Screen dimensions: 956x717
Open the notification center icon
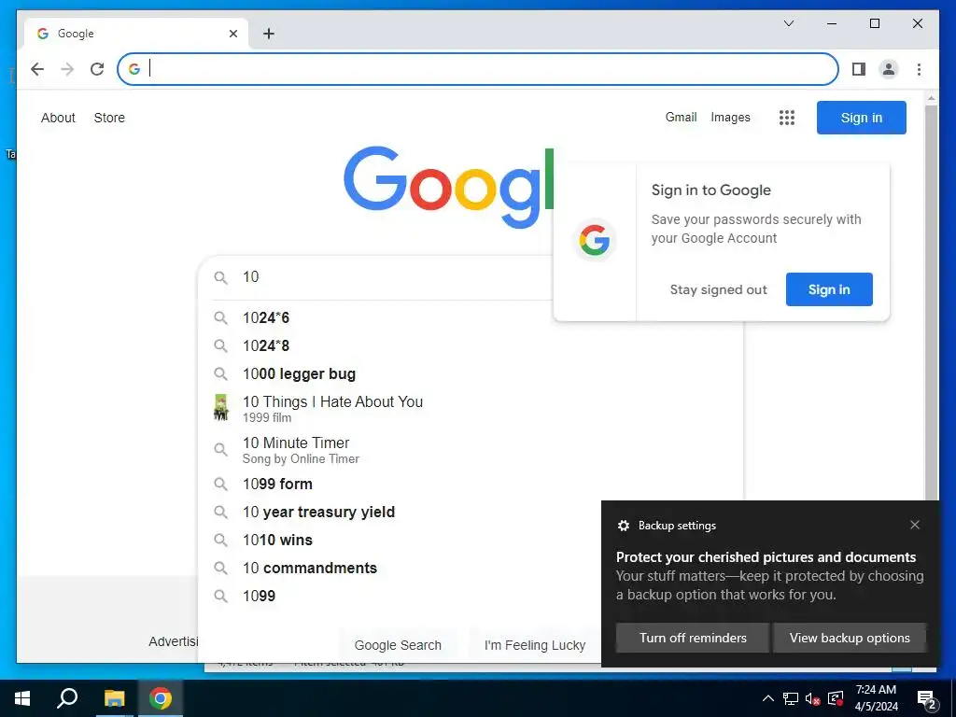pos(926,699)
